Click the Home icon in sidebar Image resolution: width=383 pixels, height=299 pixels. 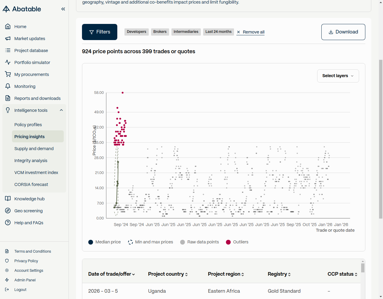point(8,27)
